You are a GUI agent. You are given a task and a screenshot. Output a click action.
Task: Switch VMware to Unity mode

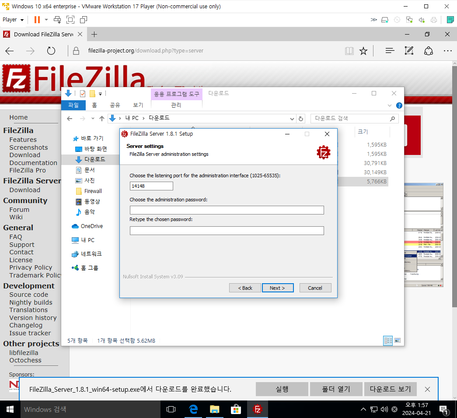click(x=84, y=20)
